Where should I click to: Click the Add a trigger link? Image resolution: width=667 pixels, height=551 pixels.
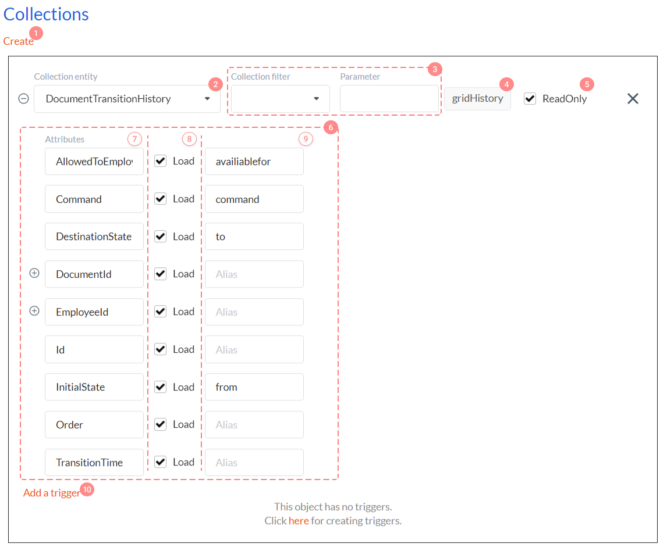(51, 493)
